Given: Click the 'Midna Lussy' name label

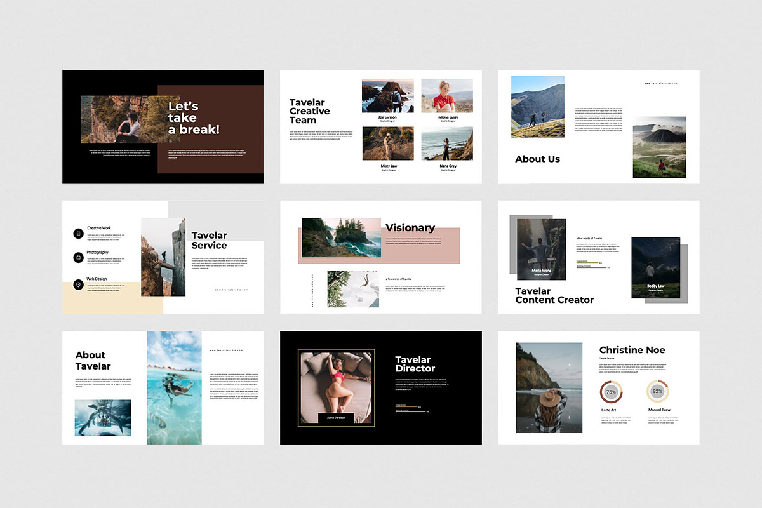Looking at the screenshot, I should tap(448, 117).
